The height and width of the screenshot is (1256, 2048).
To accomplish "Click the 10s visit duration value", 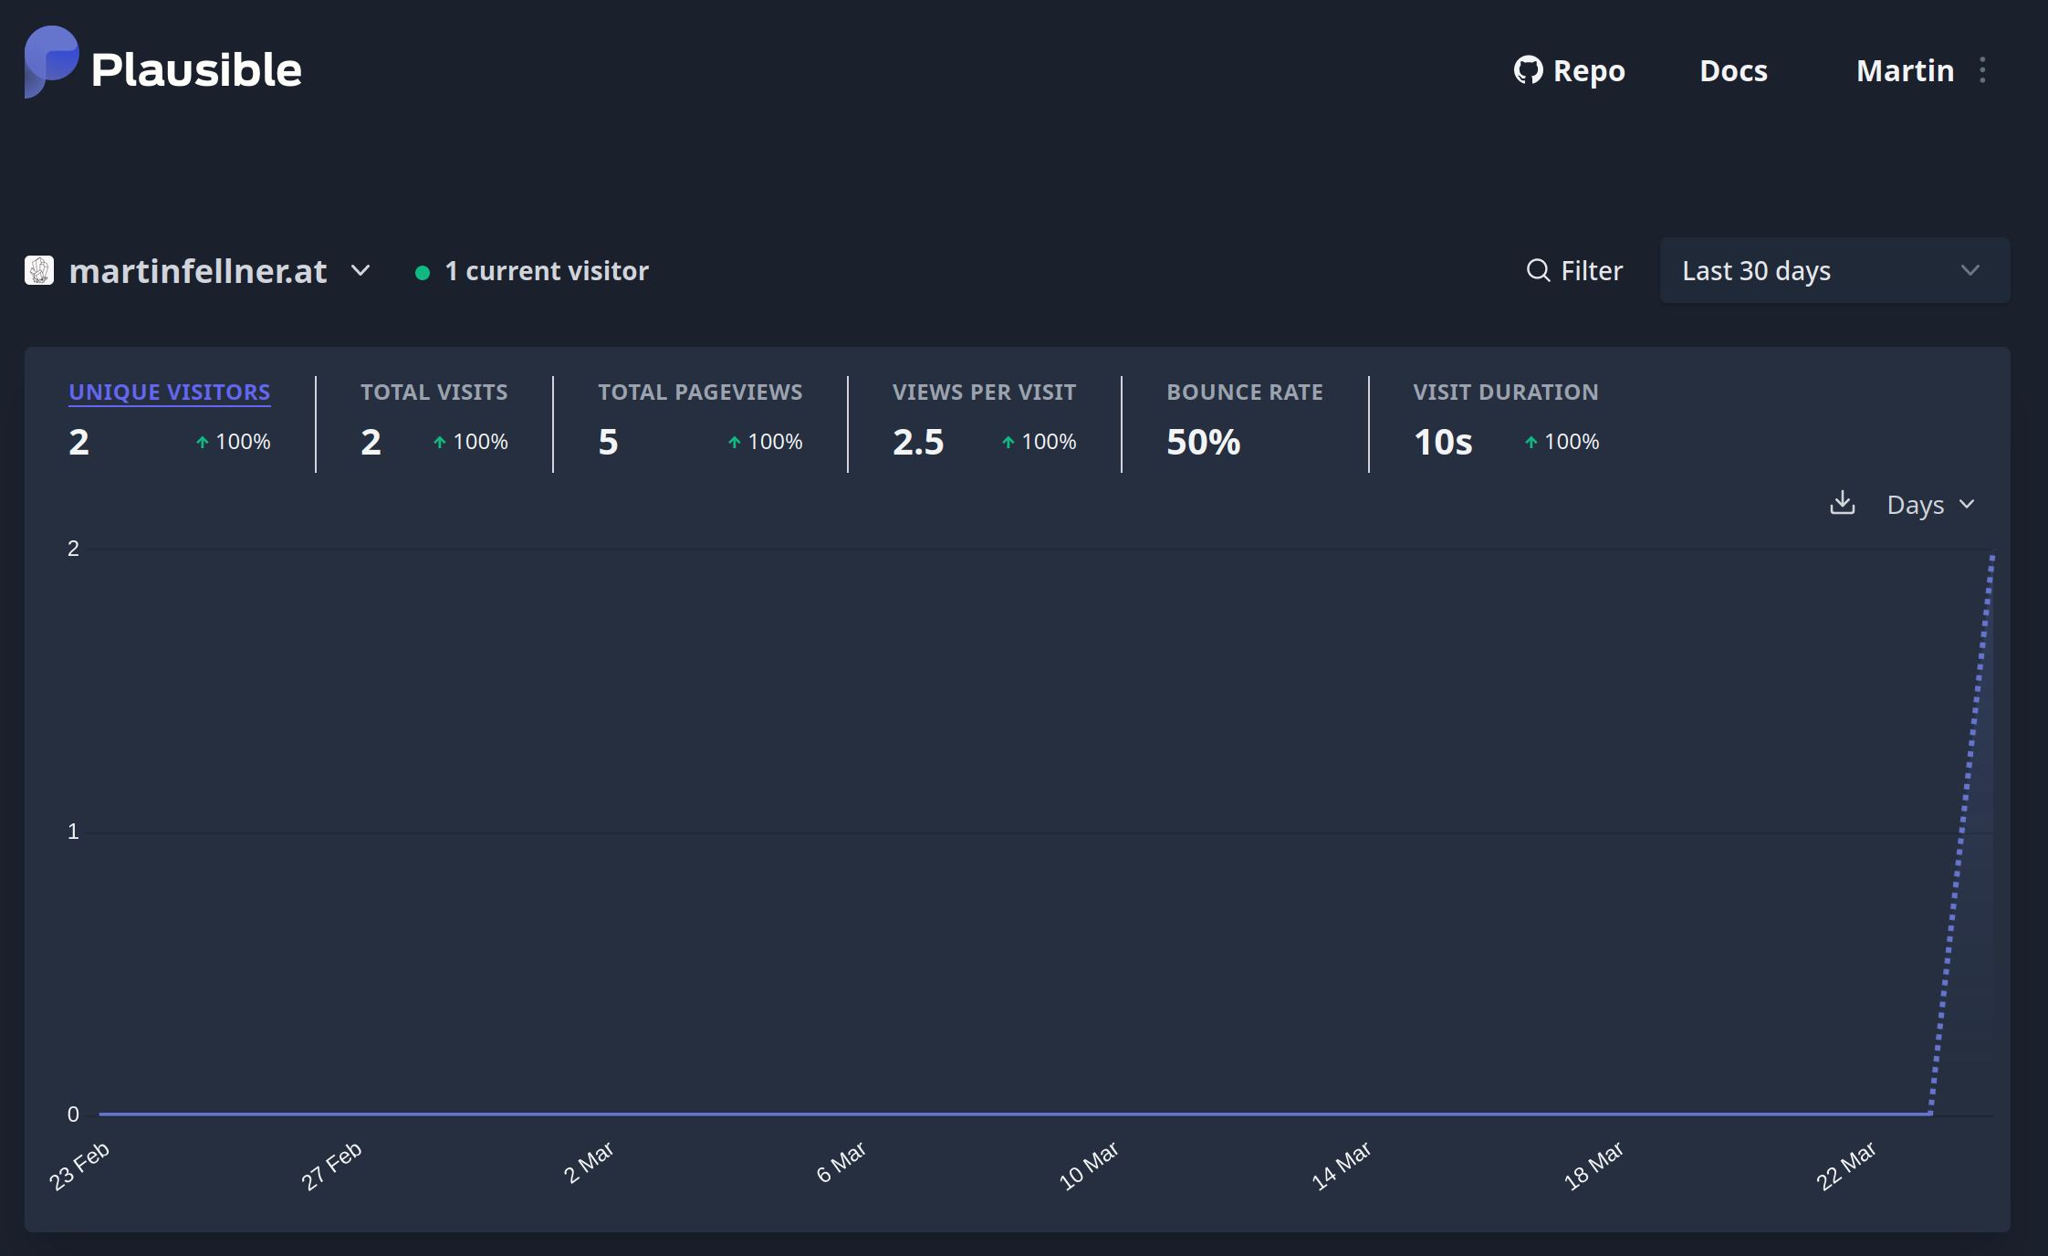I will click(1443, 442).
